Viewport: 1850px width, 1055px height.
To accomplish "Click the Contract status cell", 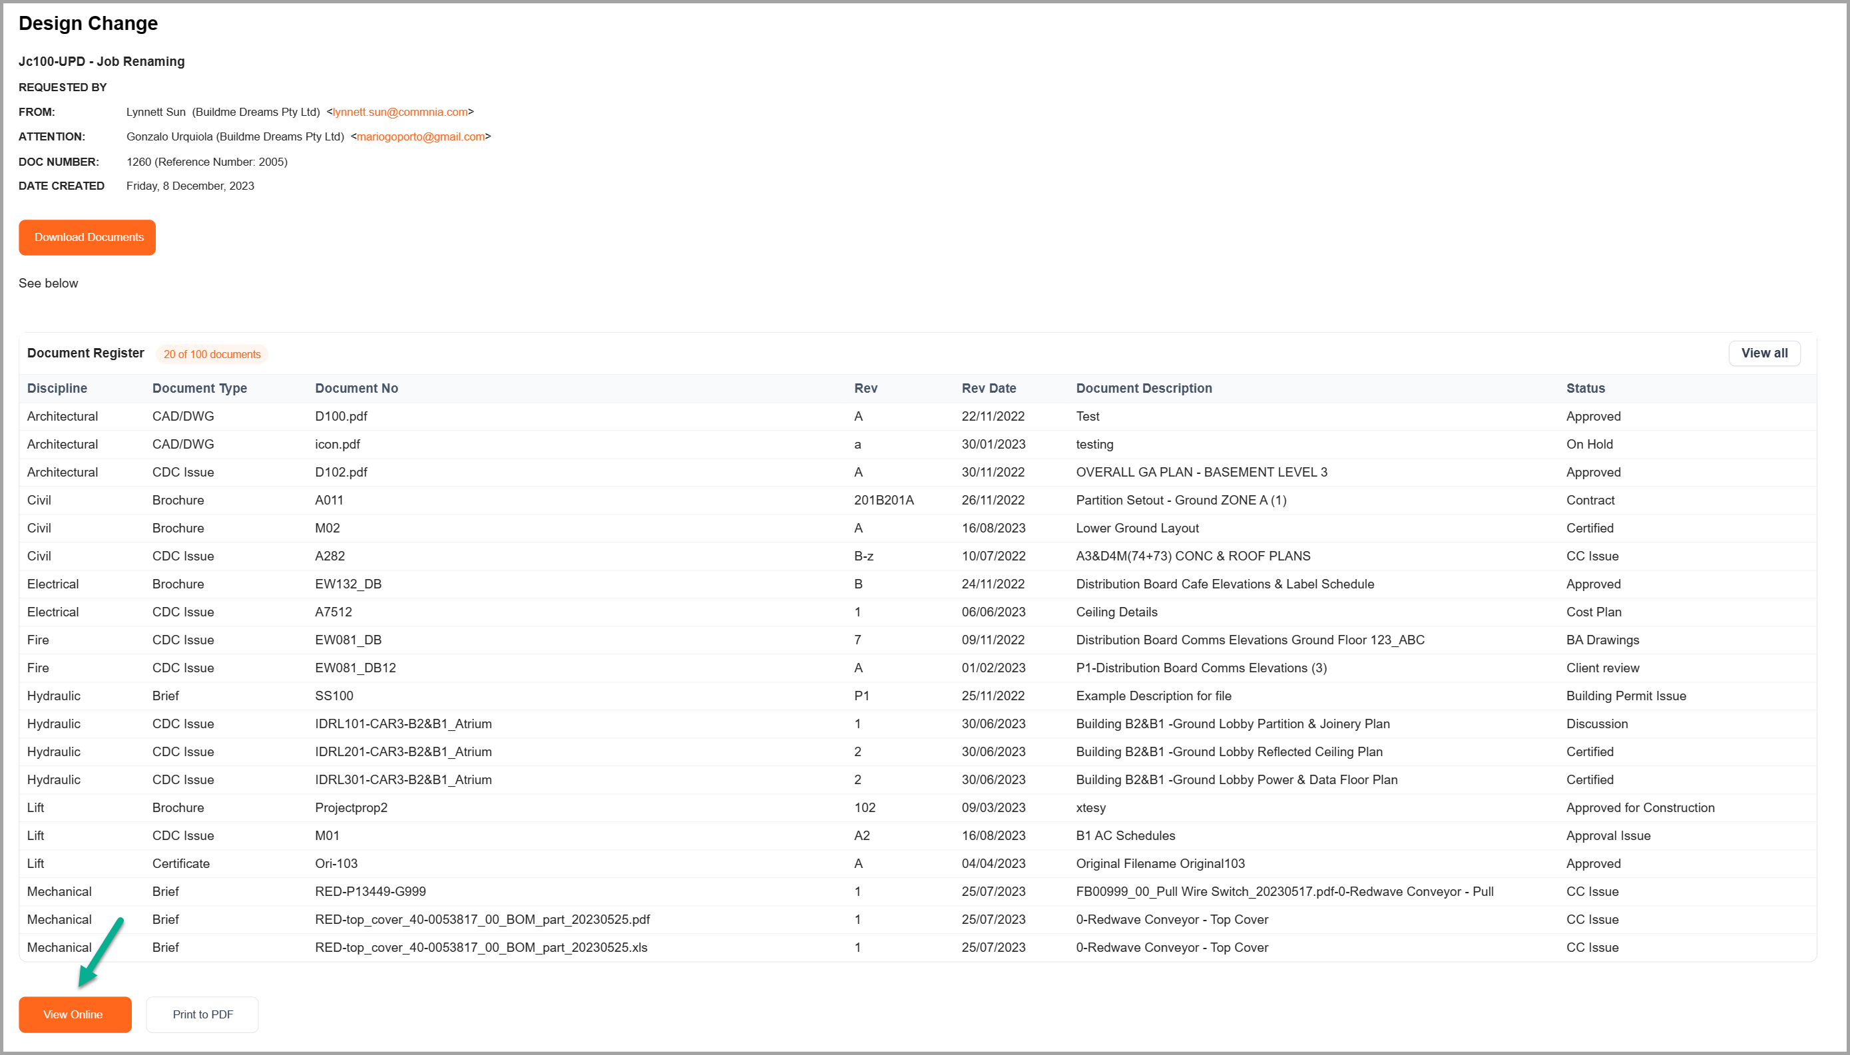I will click(1590, 500).
